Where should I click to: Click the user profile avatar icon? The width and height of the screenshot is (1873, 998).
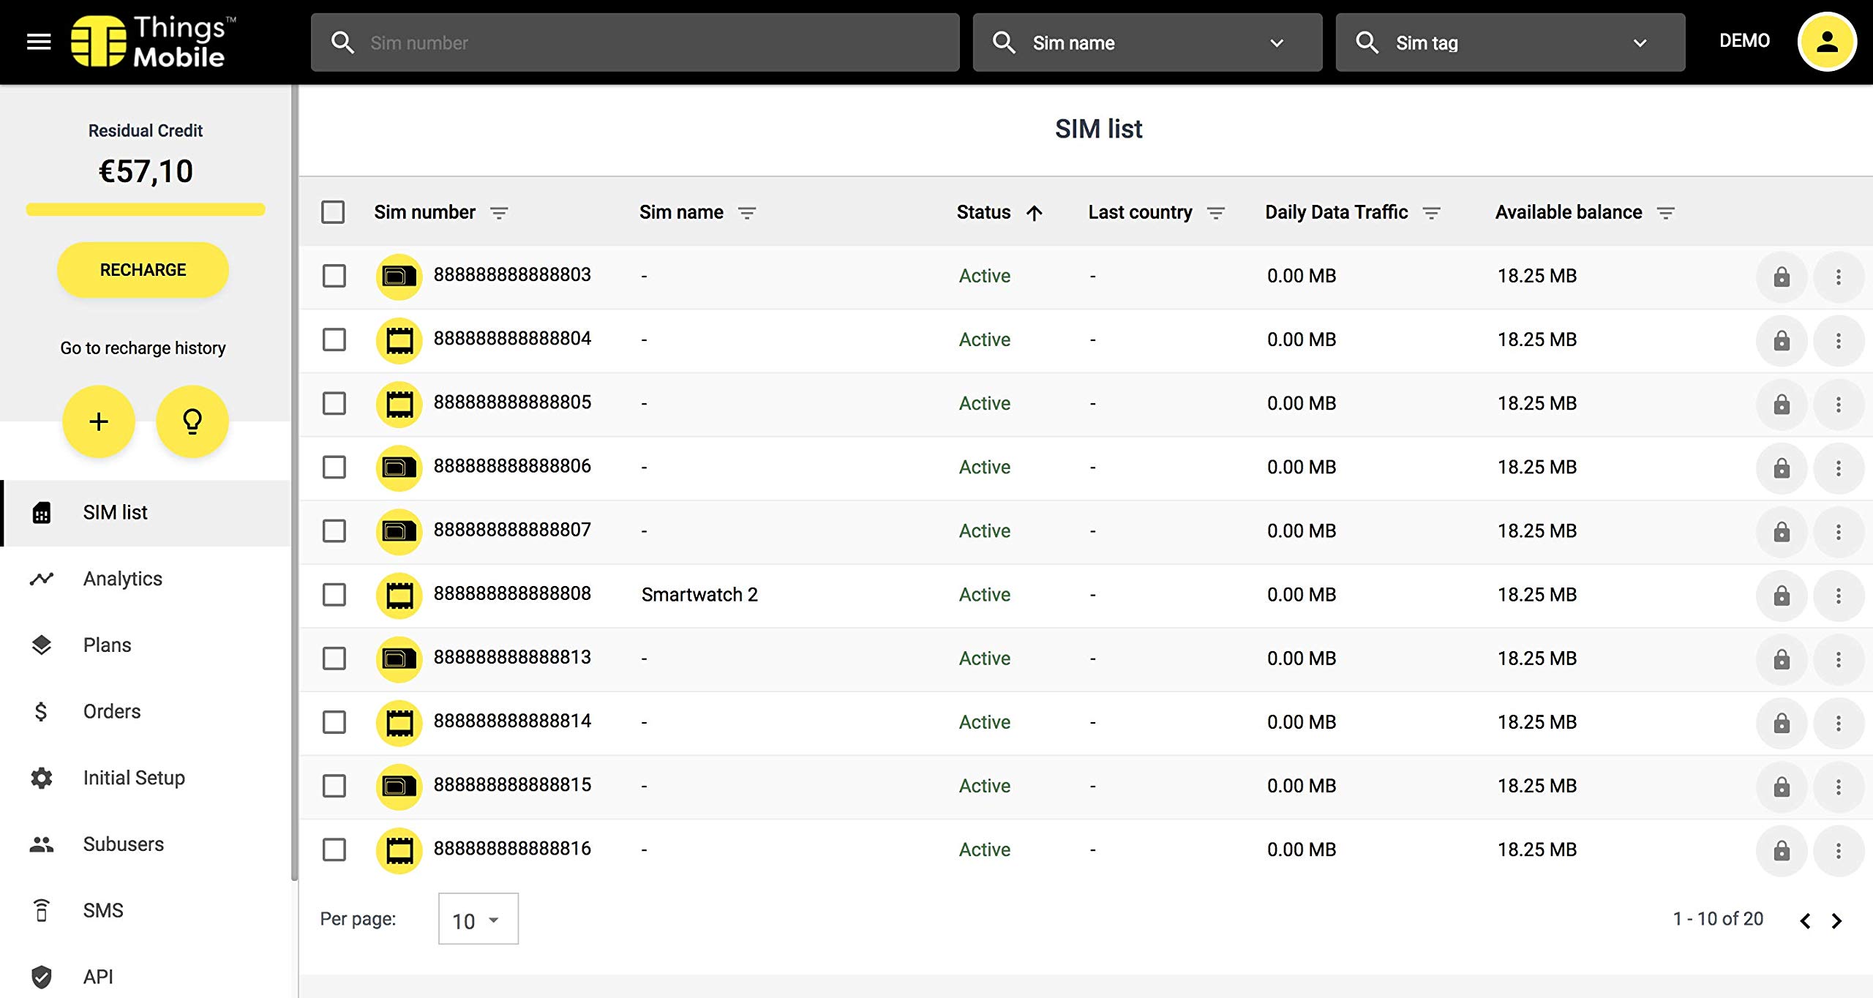tap(1827, 42)
